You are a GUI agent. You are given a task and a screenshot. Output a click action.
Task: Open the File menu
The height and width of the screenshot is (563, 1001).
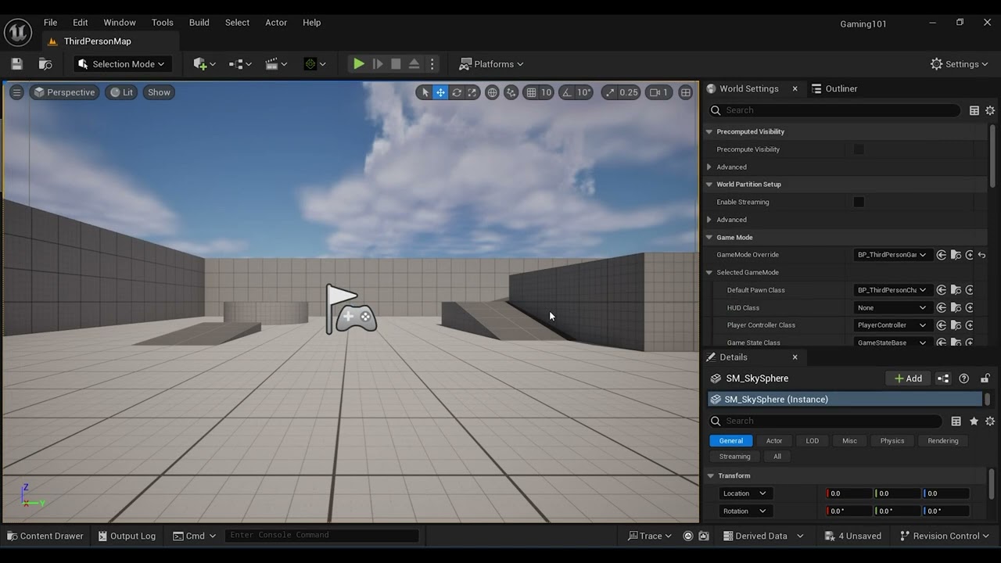(50, 23)
